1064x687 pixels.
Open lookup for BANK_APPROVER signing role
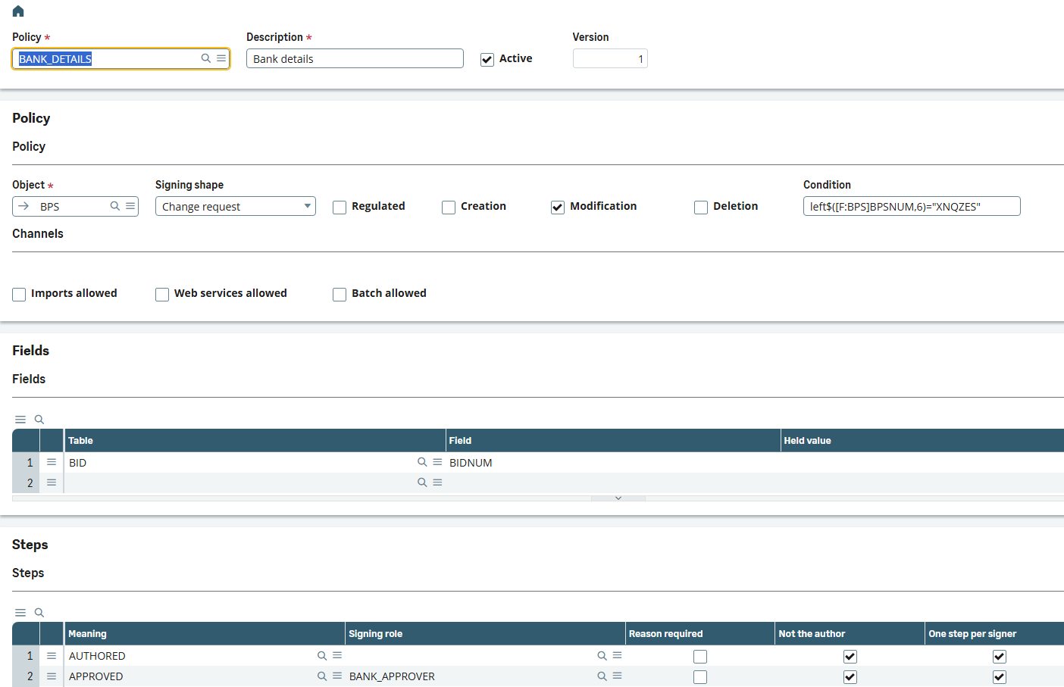(x=602, y=676)
